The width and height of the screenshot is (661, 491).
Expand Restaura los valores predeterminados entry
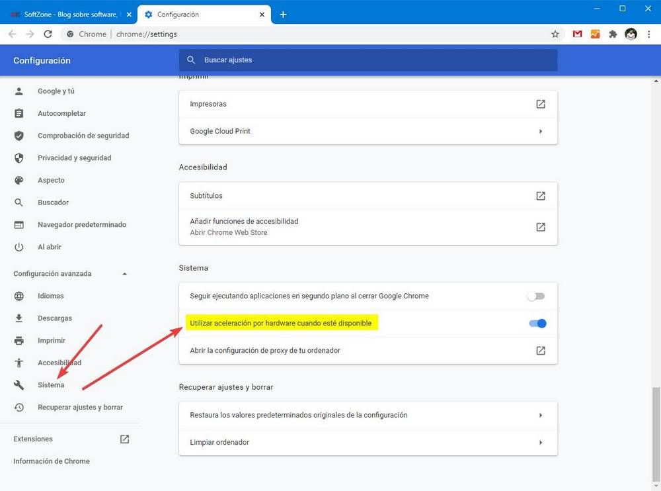[540, 416]
